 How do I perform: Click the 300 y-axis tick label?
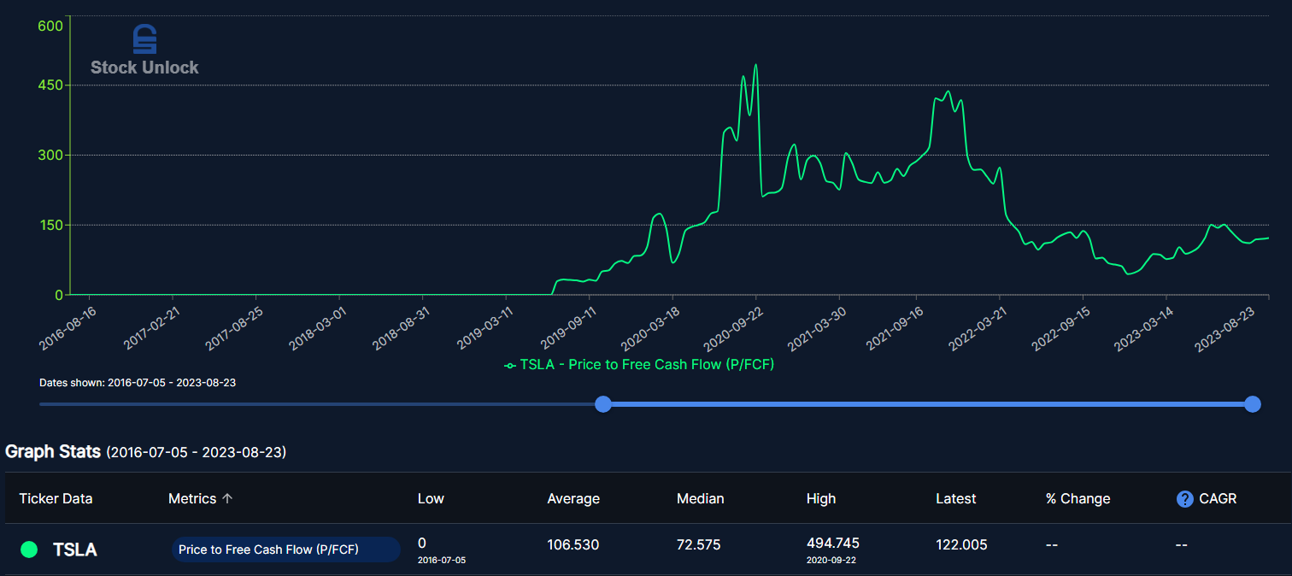pyautogui.click(x=51, y=156)
